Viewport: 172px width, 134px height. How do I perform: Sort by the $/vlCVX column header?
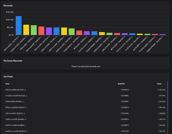point(122,84)
